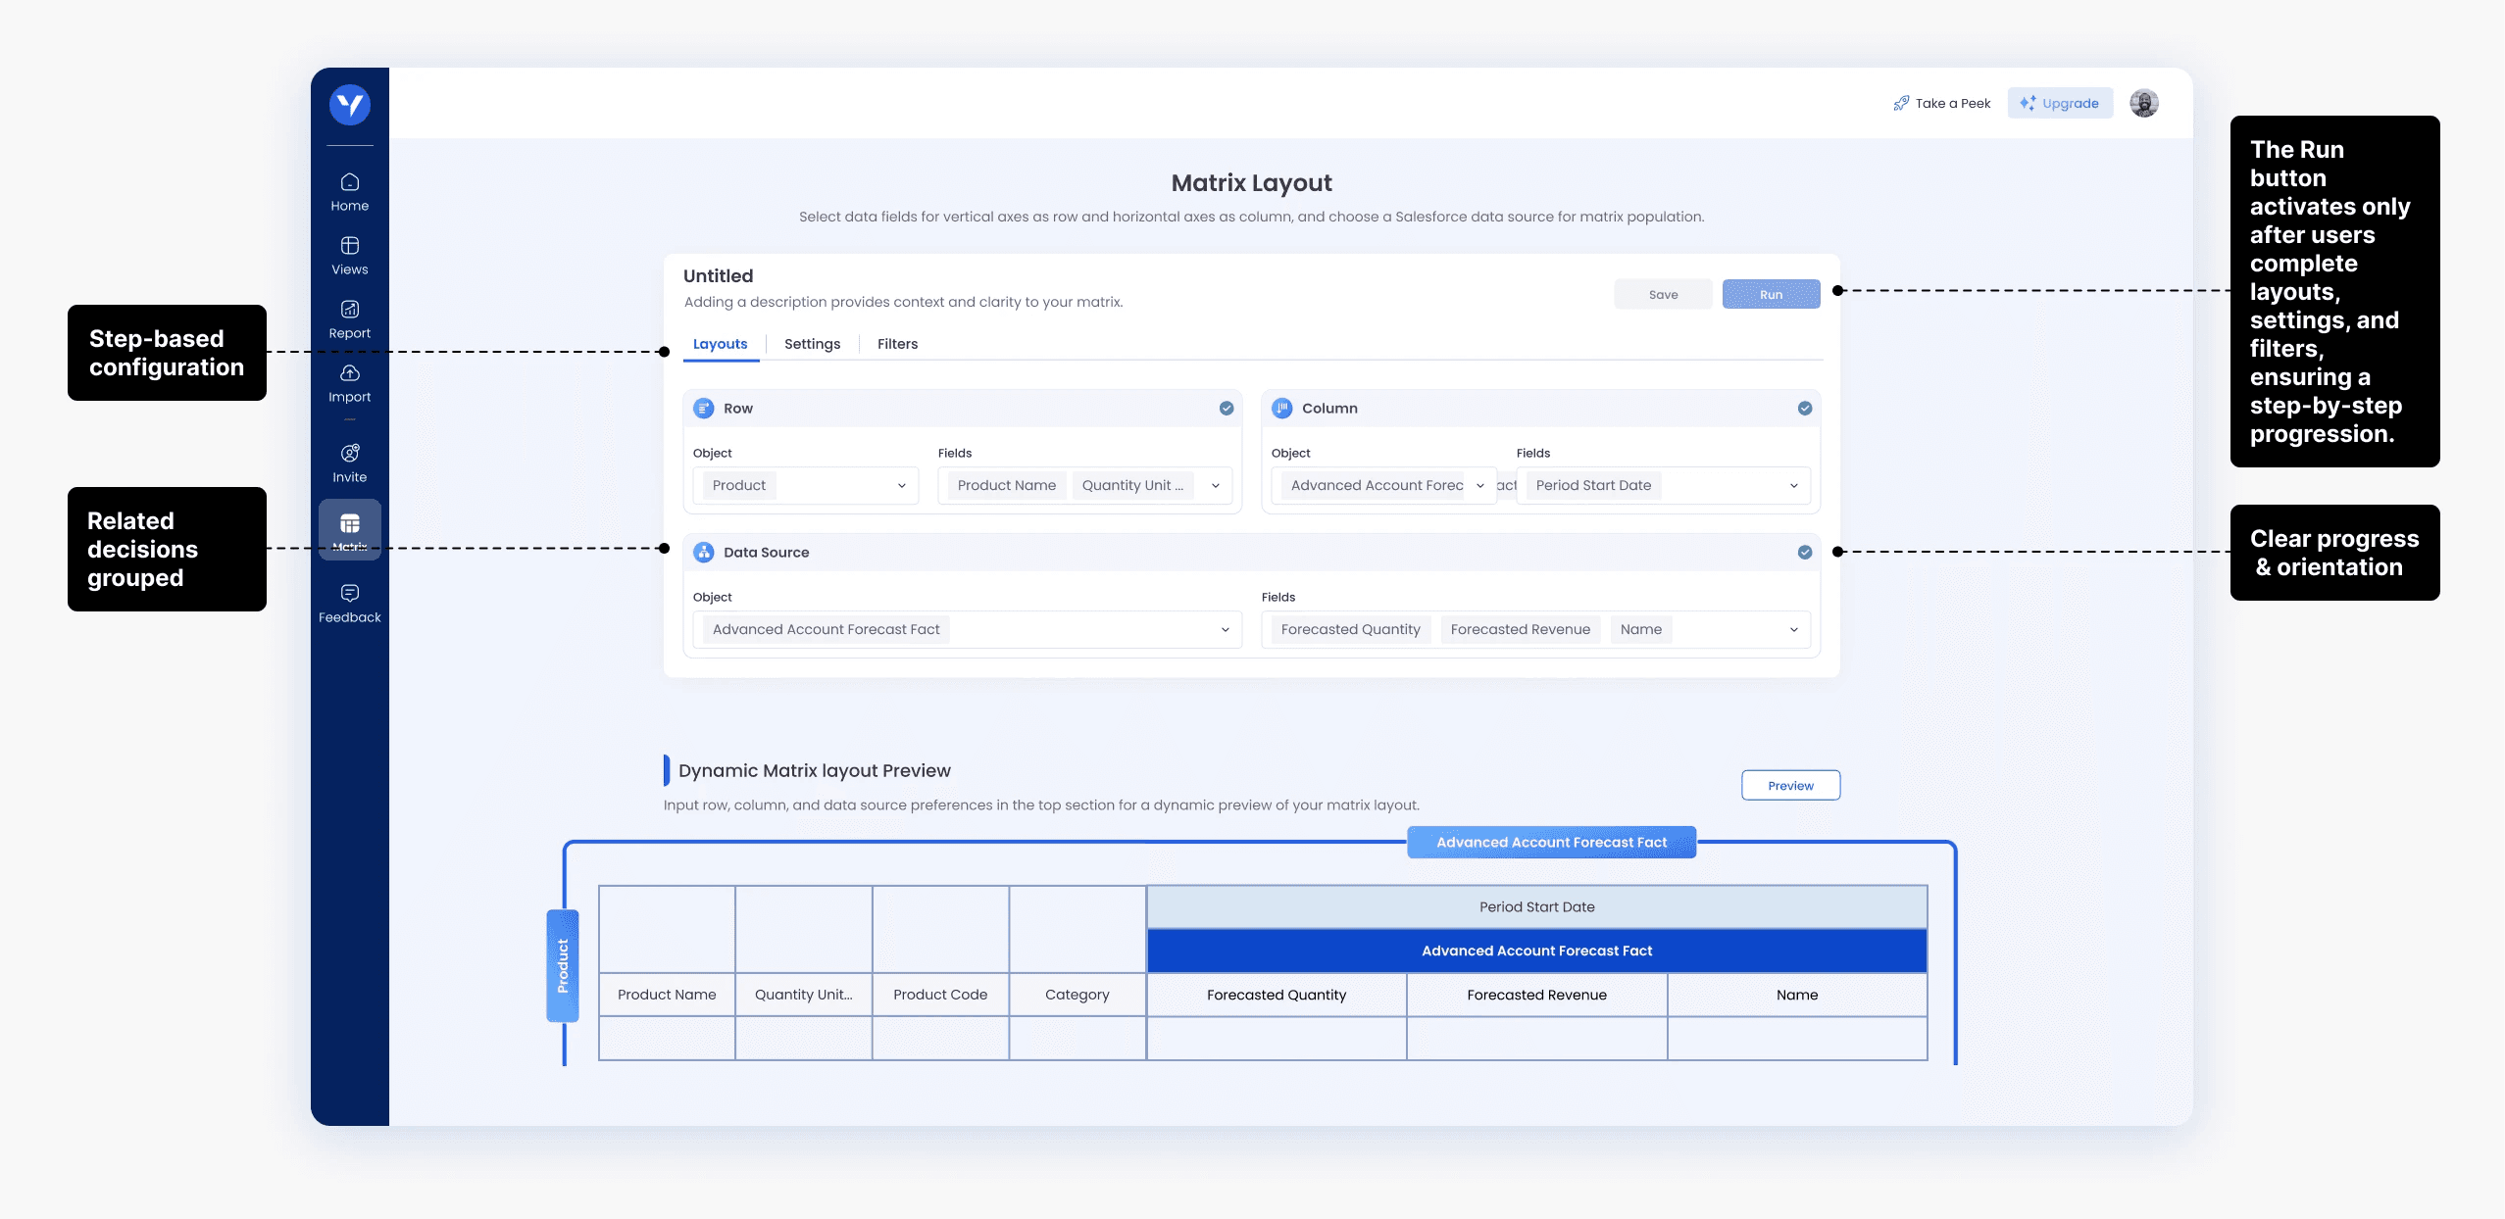2505x1219 pixels.
Task: Switch to the Settings tab
Action: point(812,344)
